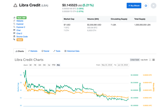
Task: Switch to Linear Scale
Action: click(x=135, y=60)
